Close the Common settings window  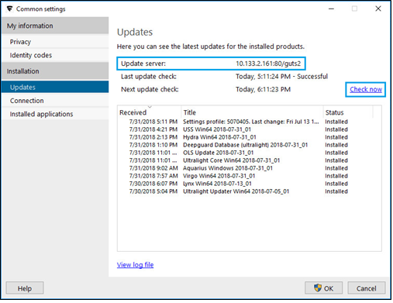[378, 9]
